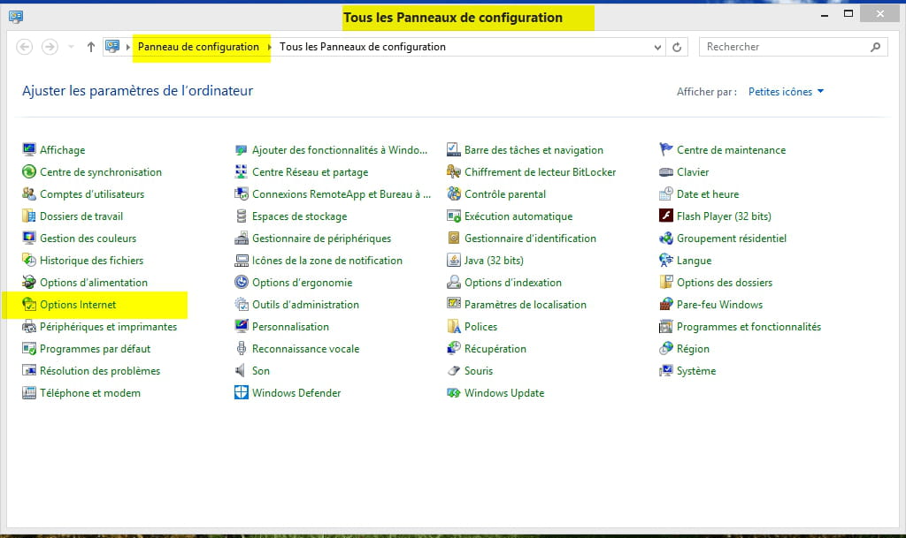Click the Comptes d'utilisateurs icon
Screen dimensions: 906x538
[29, 193]
